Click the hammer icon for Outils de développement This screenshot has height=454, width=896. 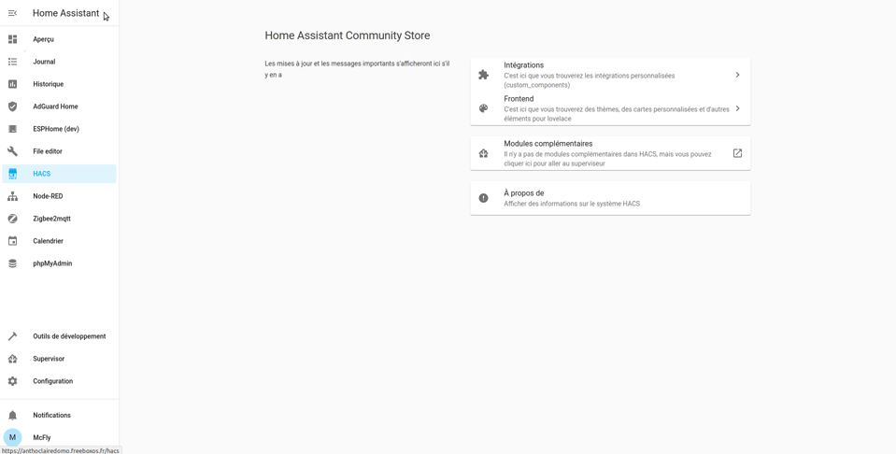pyautogui.click(x=12, y=336)
